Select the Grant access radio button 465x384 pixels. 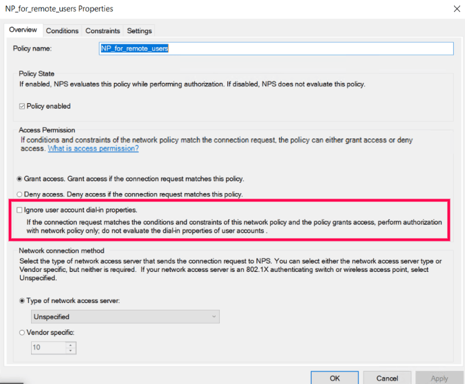[x=19, y=179]
